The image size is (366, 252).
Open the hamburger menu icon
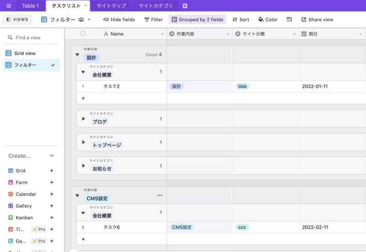(x=9, y=6)
